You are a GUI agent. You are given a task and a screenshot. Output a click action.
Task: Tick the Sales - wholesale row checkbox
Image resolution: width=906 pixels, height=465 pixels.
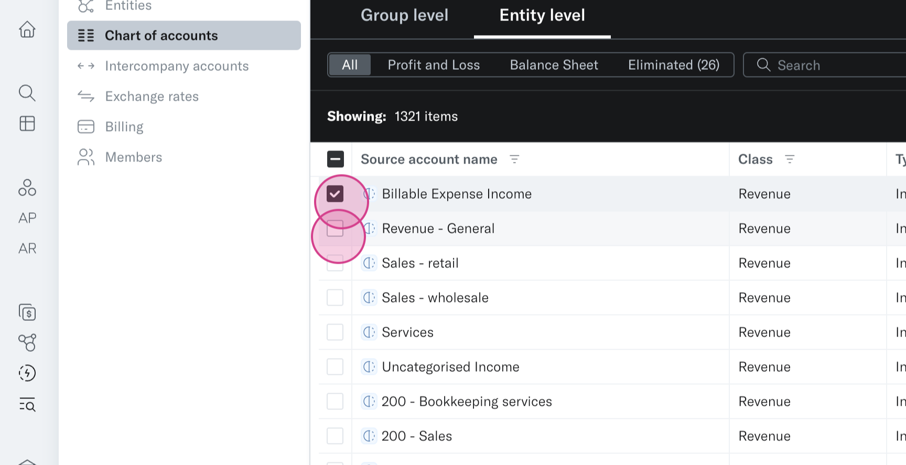335,298
